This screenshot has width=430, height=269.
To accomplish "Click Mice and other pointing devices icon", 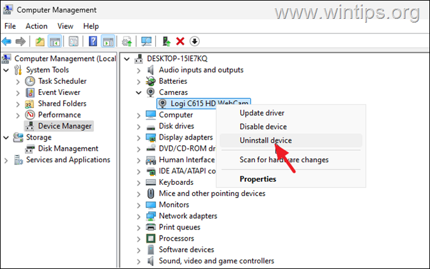I will click(x=151, y=194).
